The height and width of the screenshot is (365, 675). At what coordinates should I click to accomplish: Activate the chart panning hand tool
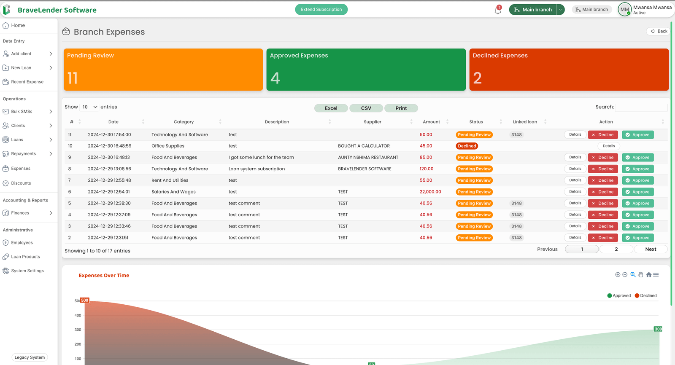[x=640, y=275]
